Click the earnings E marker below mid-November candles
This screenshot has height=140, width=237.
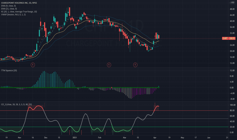click(x=33, y=65)
